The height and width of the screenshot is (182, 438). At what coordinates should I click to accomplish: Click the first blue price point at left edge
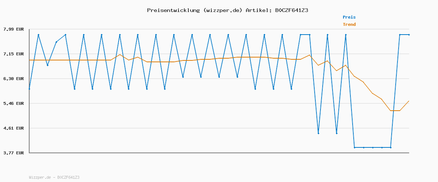(29, 89)
